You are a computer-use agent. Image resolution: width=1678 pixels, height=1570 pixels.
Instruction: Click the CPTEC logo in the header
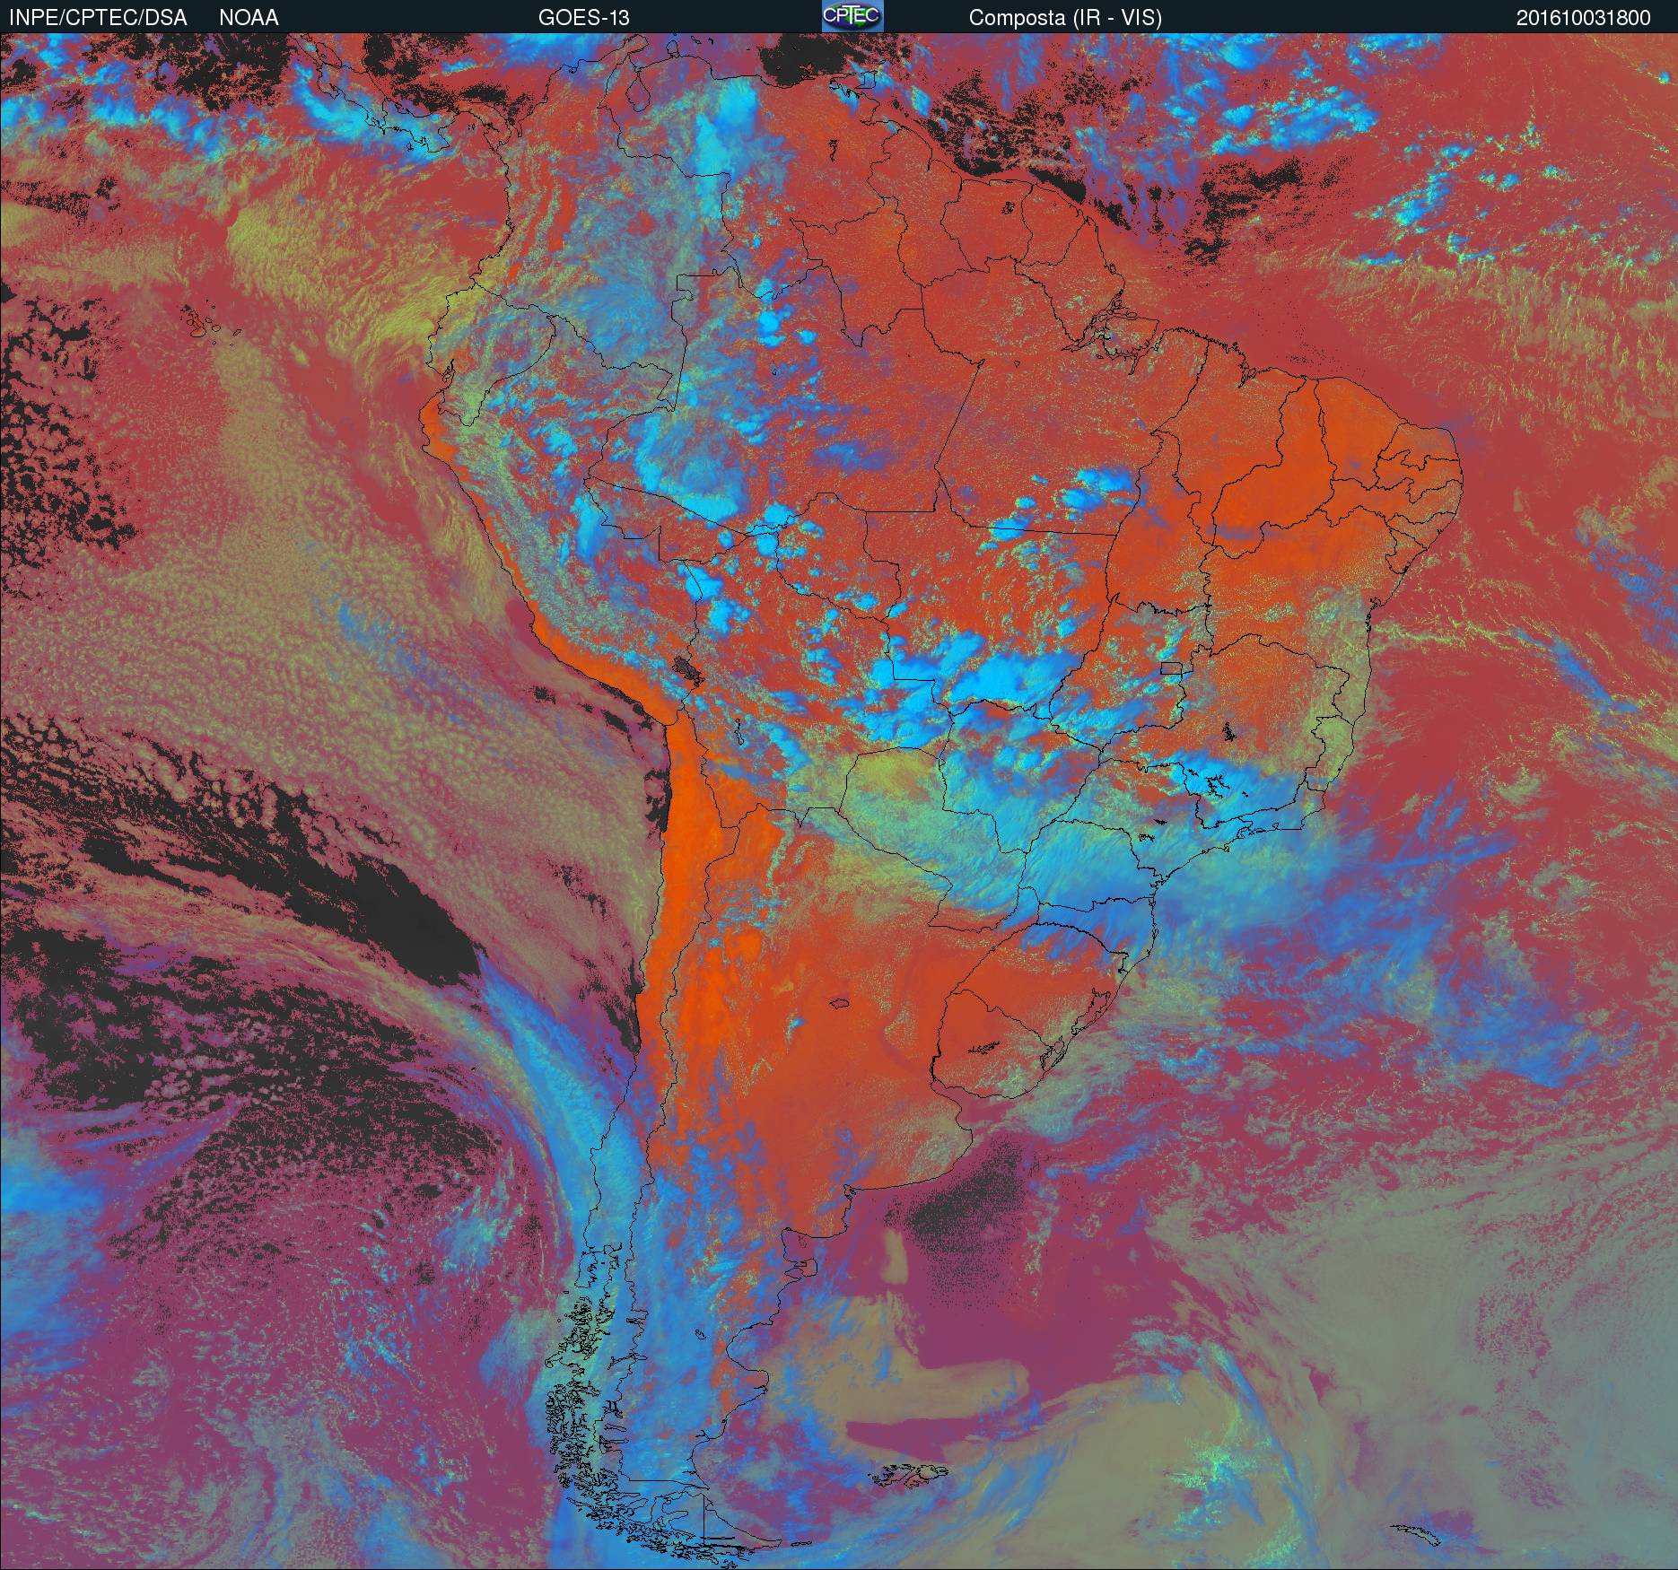(852, 16)
